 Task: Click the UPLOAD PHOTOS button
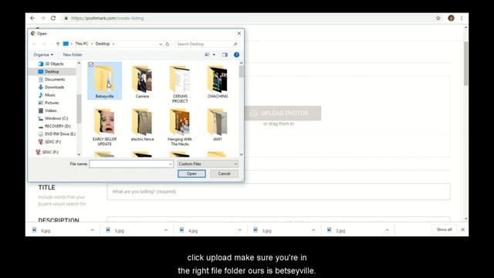click(x=283, y=114)
